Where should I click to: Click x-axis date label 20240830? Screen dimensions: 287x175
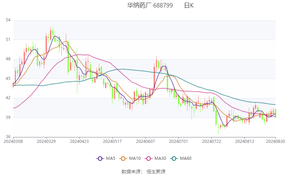[x=276, y=141]
